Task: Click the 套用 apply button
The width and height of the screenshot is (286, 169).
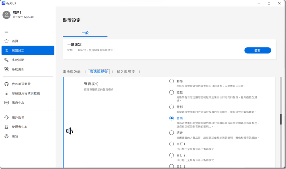Action: (x=258, y=50)
